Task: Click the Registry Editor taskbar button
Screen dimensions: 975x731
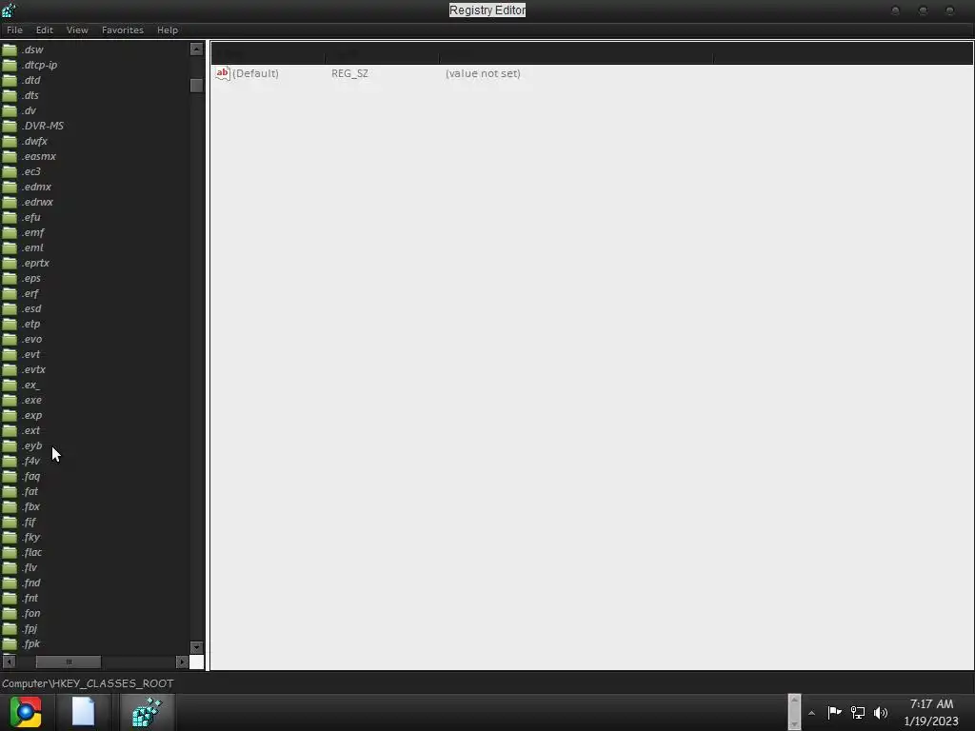Action: click(147, 712)
